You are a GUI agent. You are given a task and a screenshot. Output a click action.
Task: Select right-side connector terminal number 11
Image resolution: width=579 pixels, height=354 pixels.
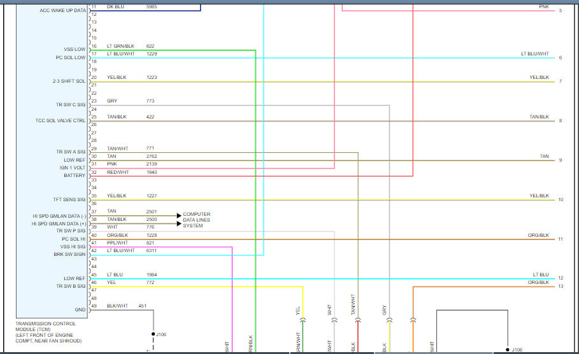561,239
